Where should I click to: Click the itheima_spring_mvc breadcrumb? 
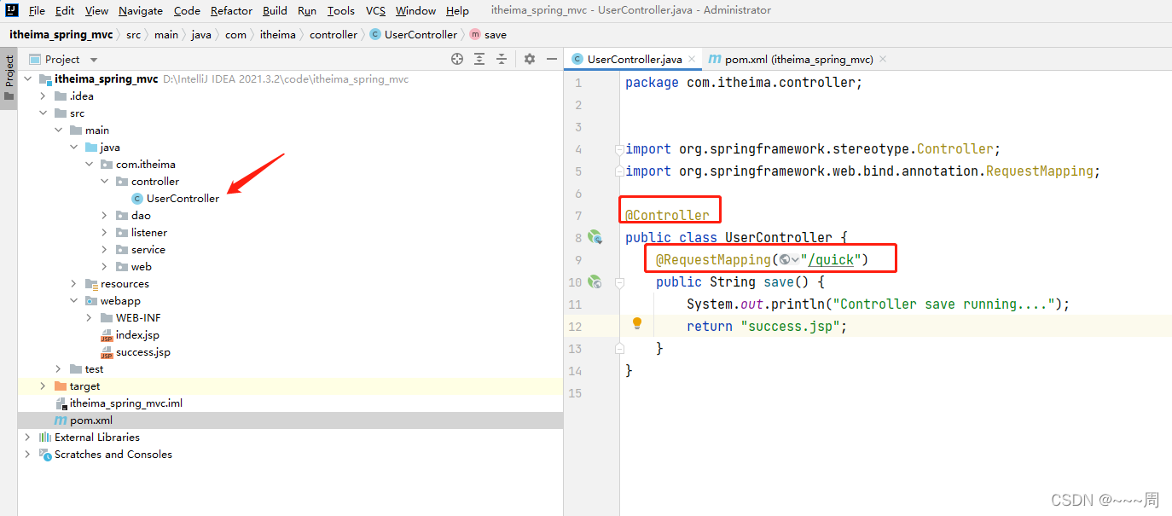62,35
